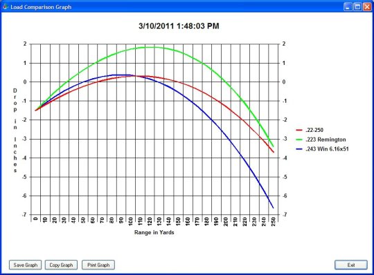
Task: Click the Print Graph button
Action: tap(98, 265)
